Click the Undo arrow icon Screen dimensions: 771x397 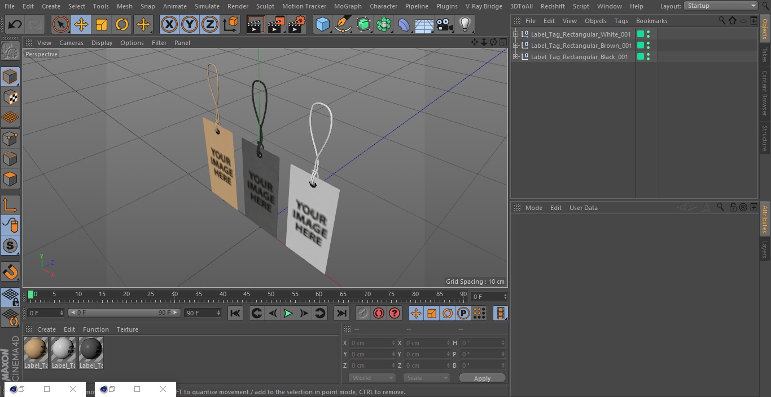(15, 24)
